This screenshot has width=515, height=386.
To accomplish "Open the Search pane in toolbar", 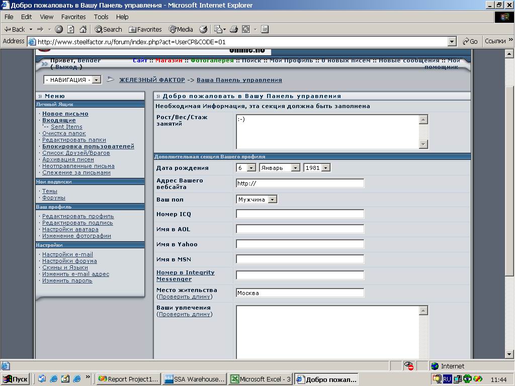I will 108,29.
